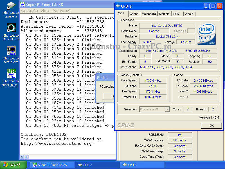Click the Level 2 cache value 4096 KBytes
The width and height of the screenshot is (225, 169).
pyautogui.click(x=203, y=92)
